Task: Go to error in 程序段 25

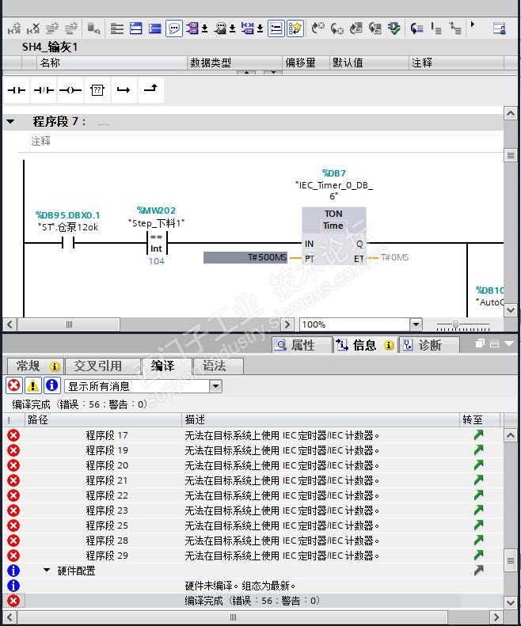Action: click(479, 525)
